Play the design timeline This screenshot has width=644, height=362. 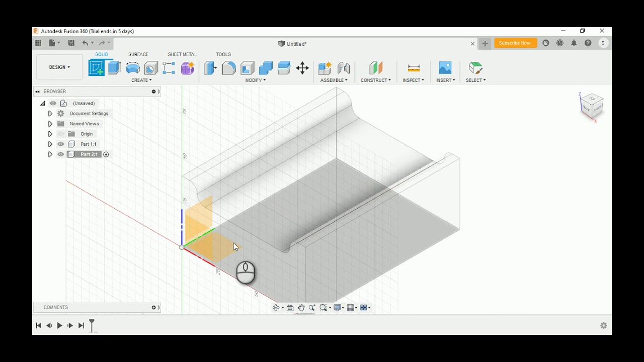tap(59, 326)
